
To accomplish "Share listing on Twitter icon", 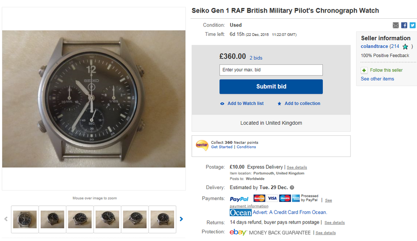I will (x=412, y=25).
